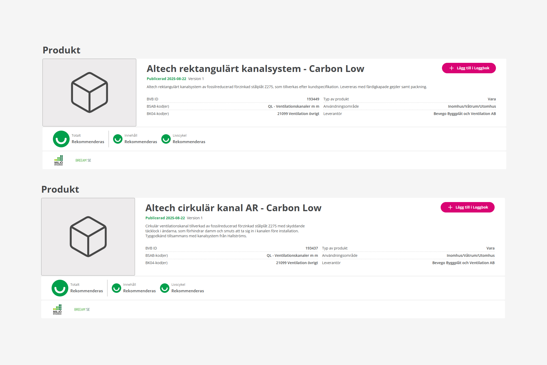Click Bevego supplier name for rektangulärt kanalsystem
The image size is (547, 365).
465,114
